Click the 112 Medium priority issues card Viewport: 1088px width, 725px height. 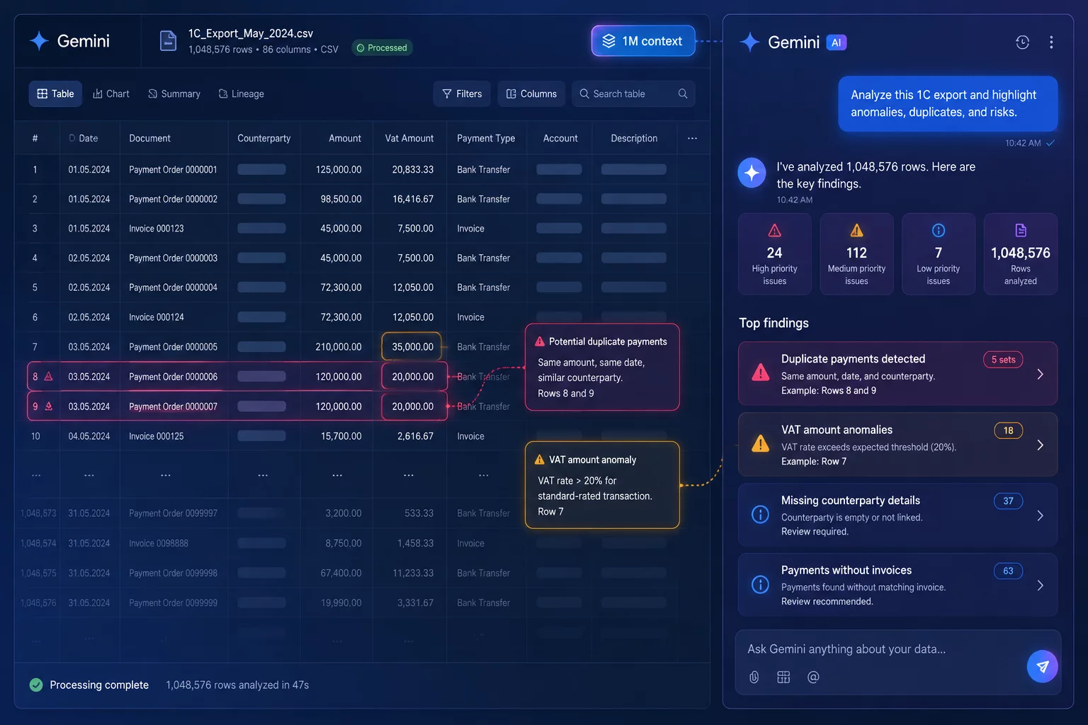856,254
